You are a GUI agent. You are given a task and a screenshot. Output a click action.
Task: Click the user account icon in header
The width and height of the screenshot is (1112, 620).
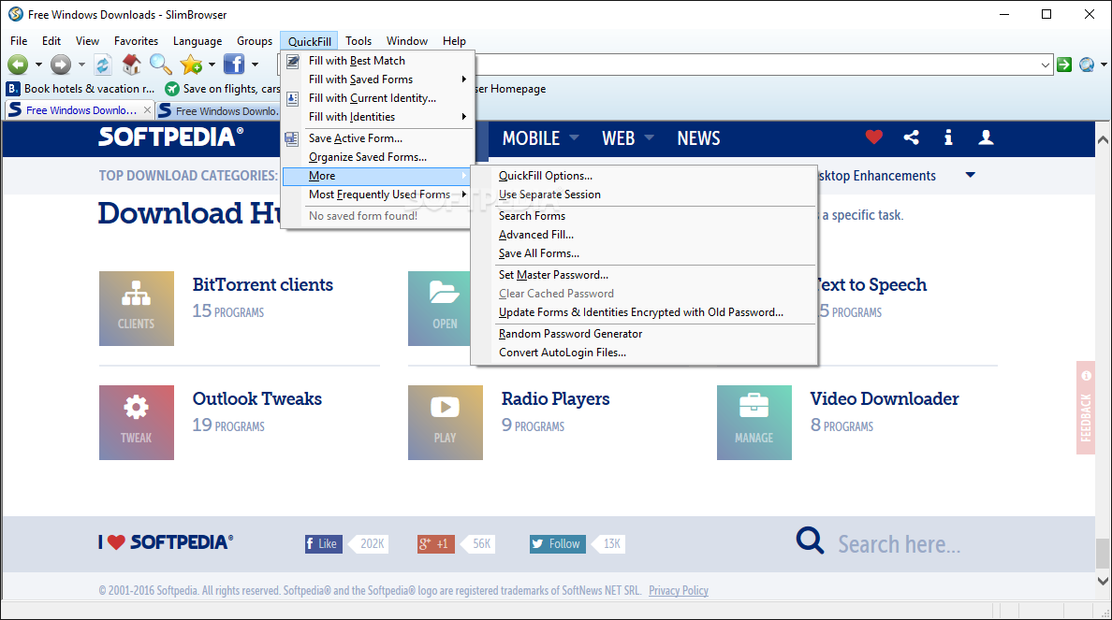[986, 137]
